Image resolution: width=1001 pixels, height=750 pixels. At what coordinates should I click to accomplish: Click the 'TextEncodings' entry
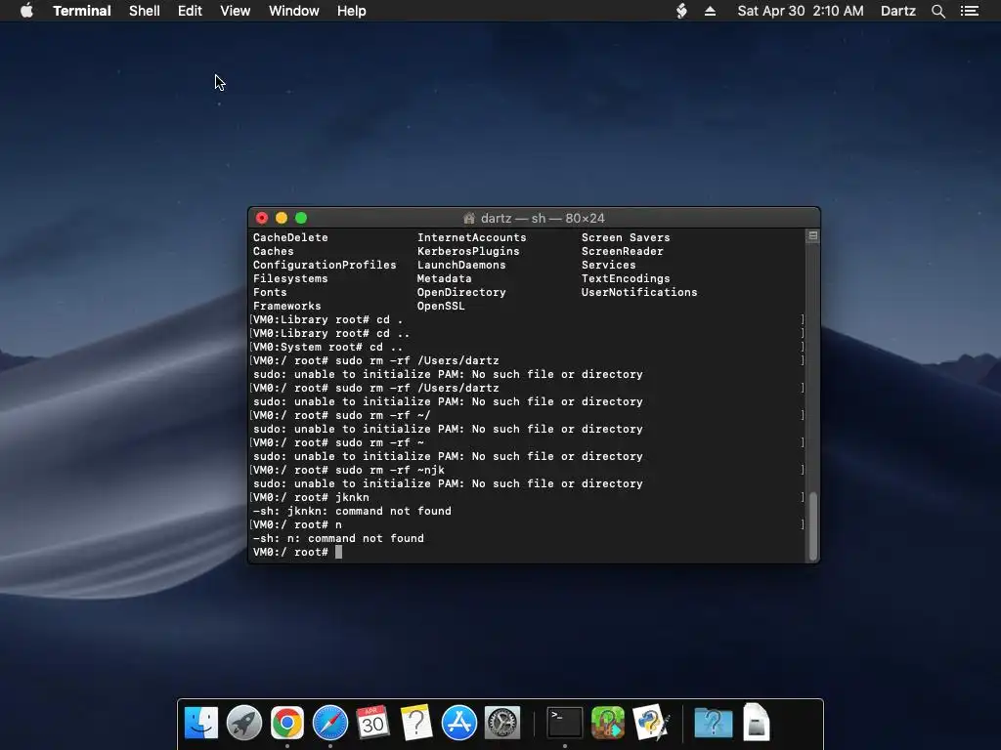pyautogui.click(x=626, y=278)
